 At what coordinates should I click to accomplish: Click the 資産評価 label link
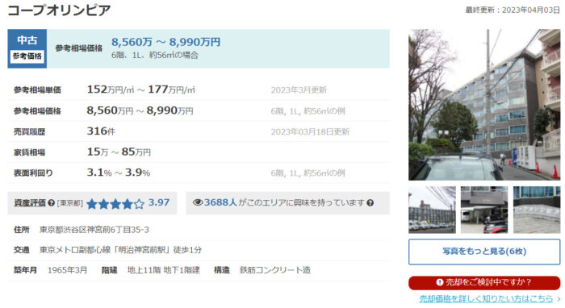30,203
